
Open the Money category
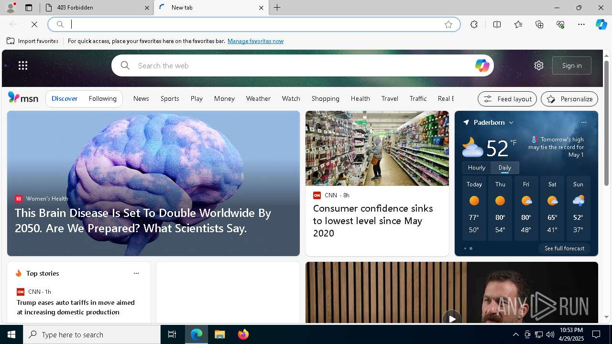click(224, 98)
